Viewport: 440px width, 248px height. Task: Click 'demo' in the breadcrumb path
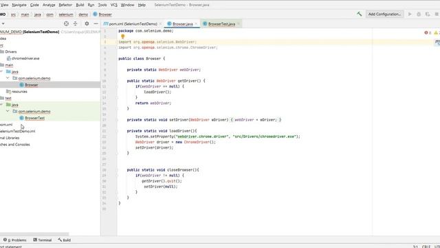point(83,14)
